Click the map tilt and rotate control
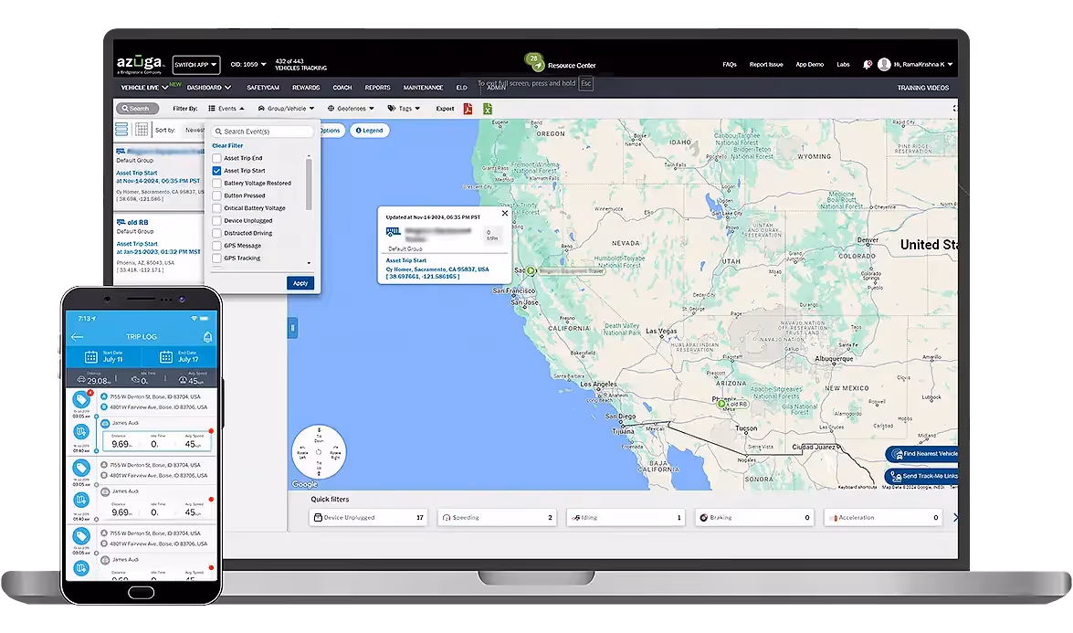Screen dimensions: 1073x633 (319, 451)
